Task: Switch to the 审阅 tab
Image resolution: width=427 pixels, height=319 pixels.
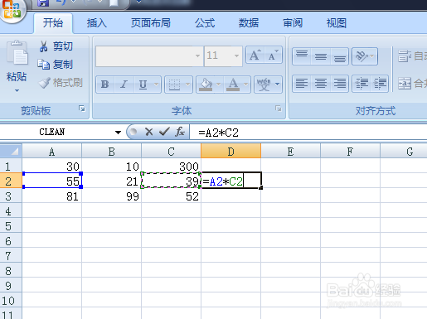Action: point(293,23)
